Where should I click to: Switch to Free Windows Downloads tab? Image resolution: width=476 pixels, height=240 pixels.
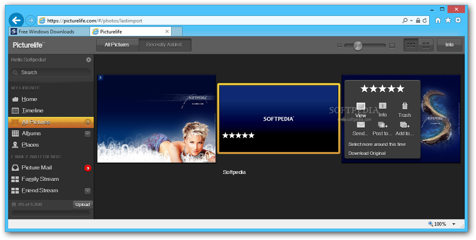point(49,31)
